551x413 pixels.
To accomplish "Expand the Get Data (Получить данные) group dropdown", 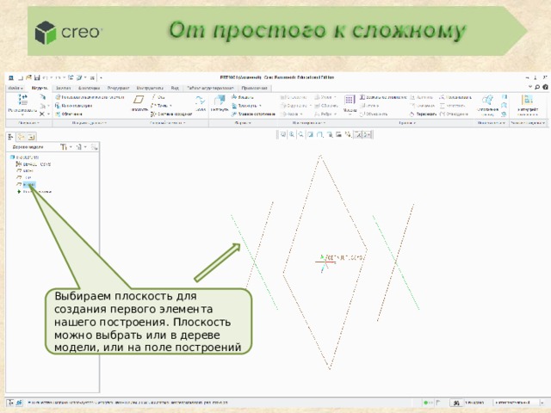I will click(x=89, y=123).
